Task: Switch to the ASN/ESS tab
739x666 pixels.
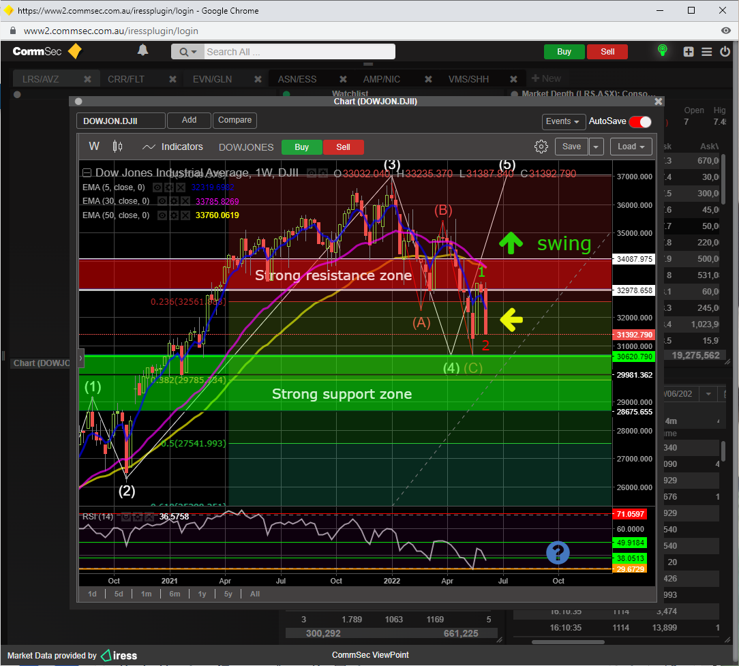Action: tap(297, 79)
